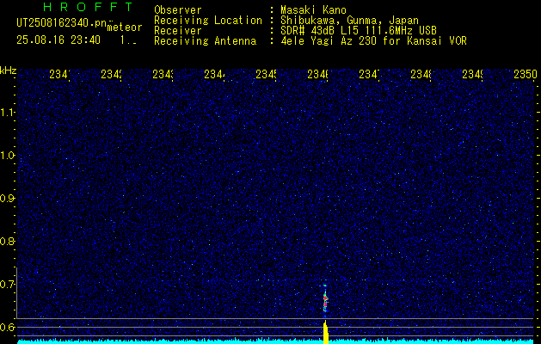Click the 0.6 frequency axis tick

coord(7,327)
